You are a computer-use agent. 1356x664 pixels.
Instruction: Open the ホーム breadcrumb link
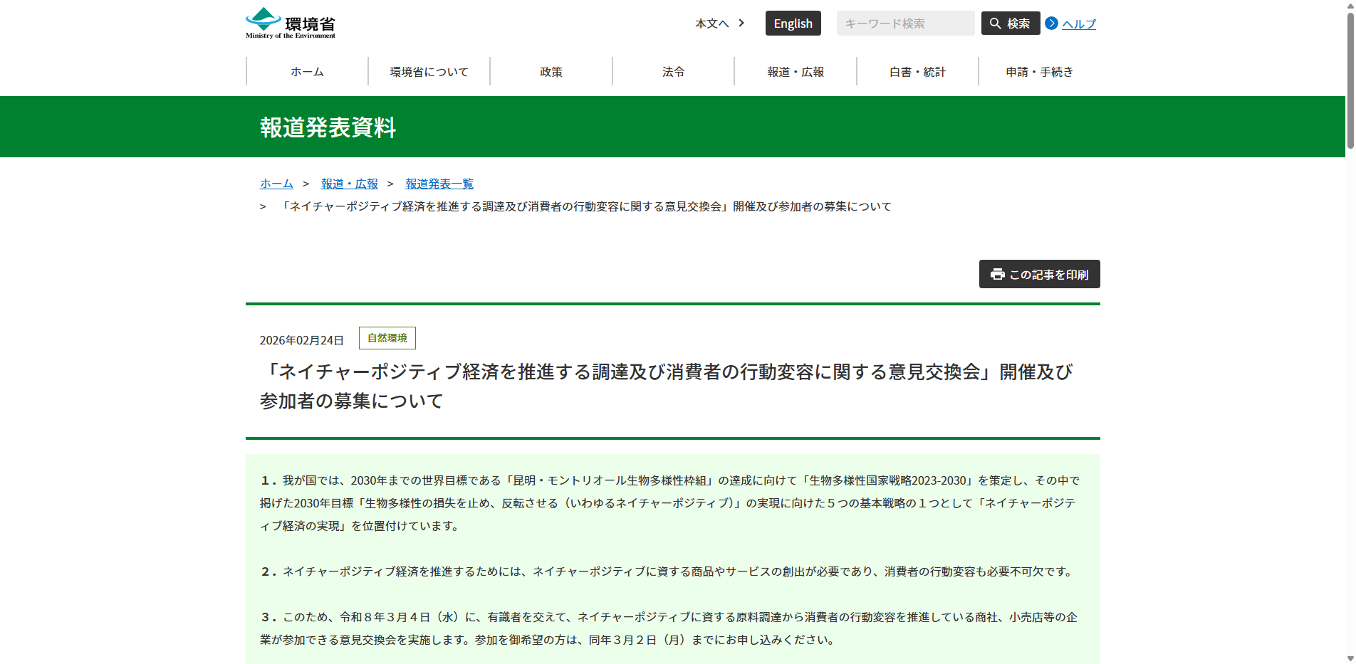tap(276, 183)
